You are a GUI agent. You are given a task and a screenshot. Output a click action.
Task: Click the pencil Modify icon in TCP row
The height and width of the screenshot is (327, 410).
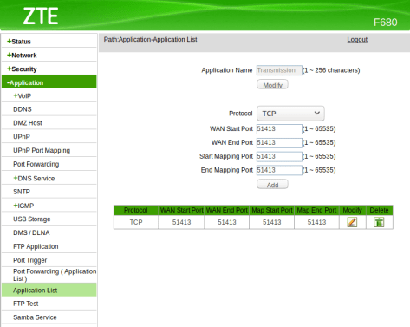352,222
